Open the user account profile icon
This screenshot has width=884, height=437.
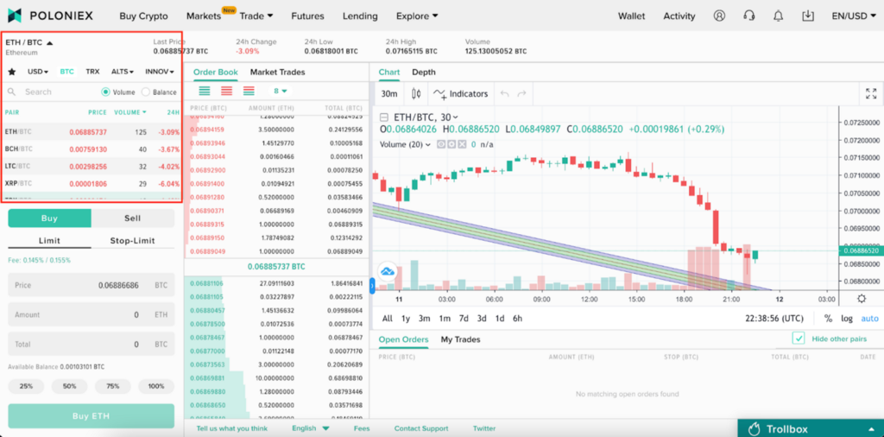pyautogui.click(x=719, y=16)
